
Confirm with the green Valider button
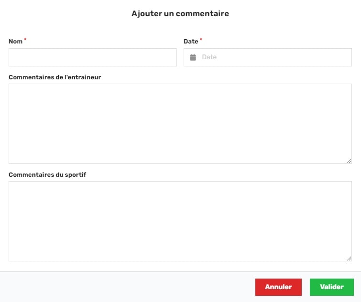332,287
